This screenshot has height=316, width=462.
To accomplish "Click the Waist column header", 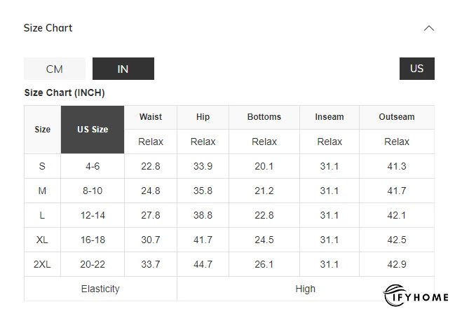I will (x=151, y=117).
